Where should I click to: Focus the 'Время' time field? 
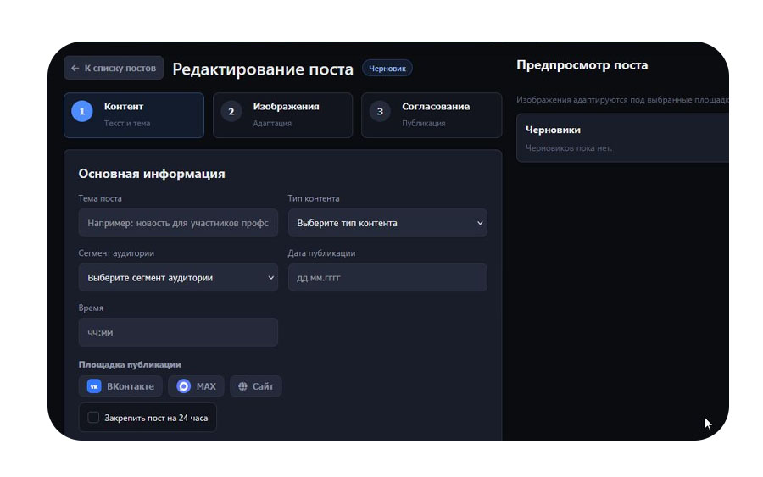pos(178,332)
